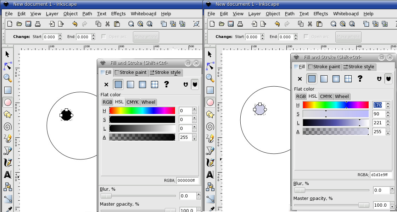Open Layer menu in left window
Image resolution: width=397 pixels, height=212 pixels.
(x=52, y=14)
